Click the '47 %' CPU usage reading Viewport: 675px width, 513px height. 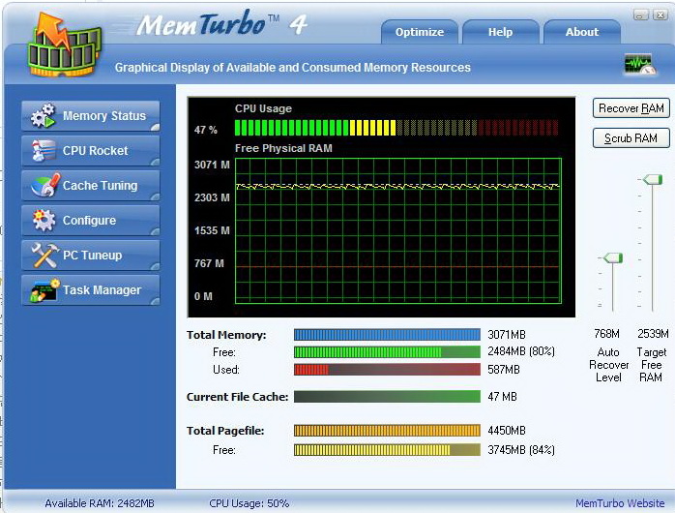(206, 130)
